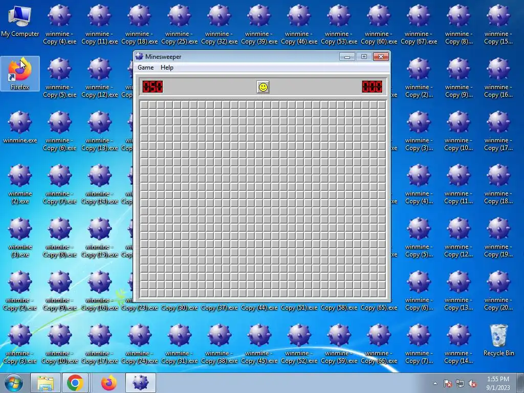This screenshot has height=393, width=524.
Task: Select winmine - Copy (32).exe icon
Action: point(219,25)
